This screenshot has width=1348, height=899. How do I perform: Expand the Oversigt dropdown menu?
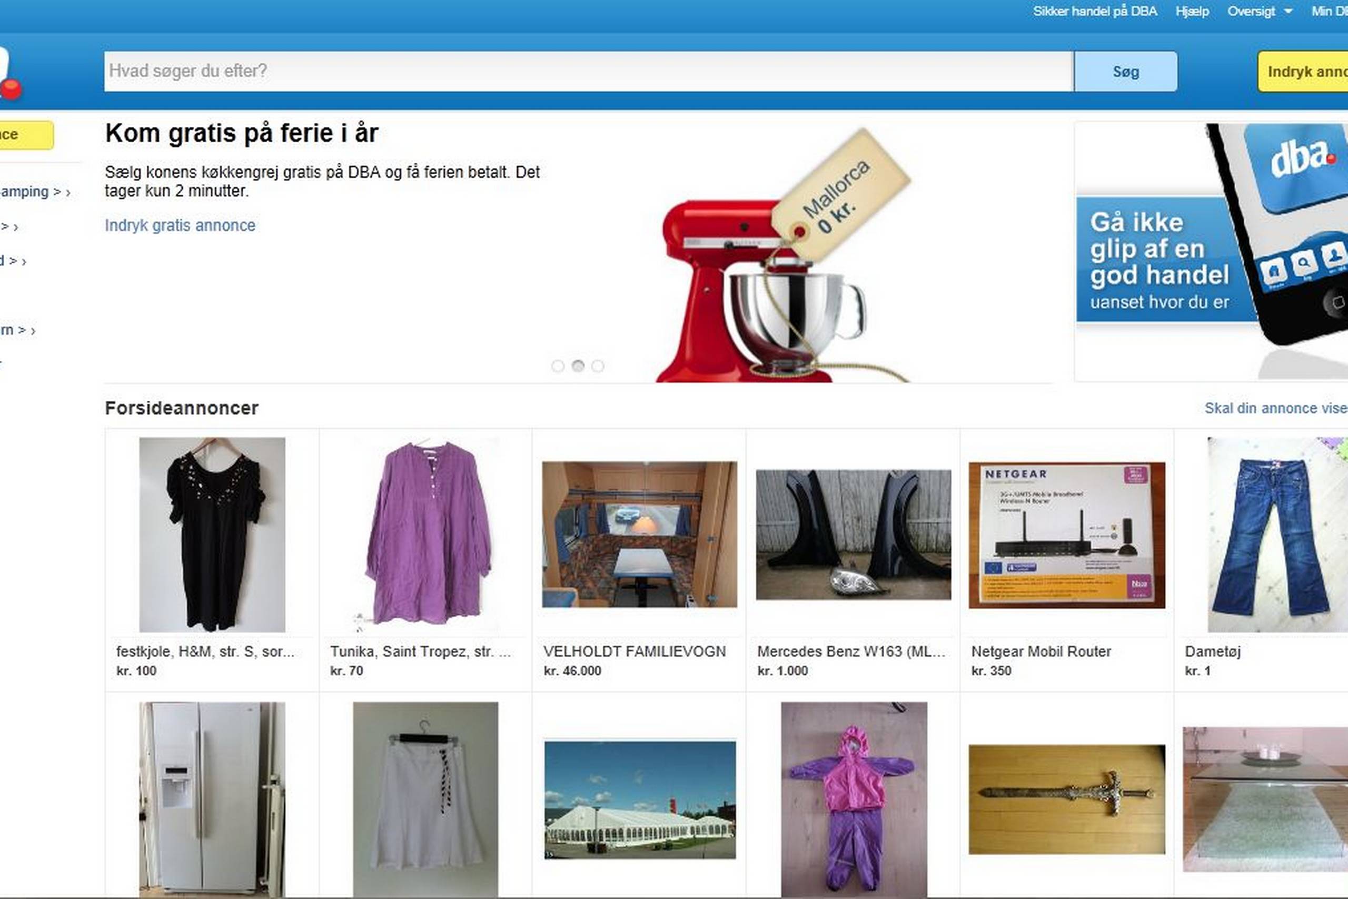tap(1259, 12)
